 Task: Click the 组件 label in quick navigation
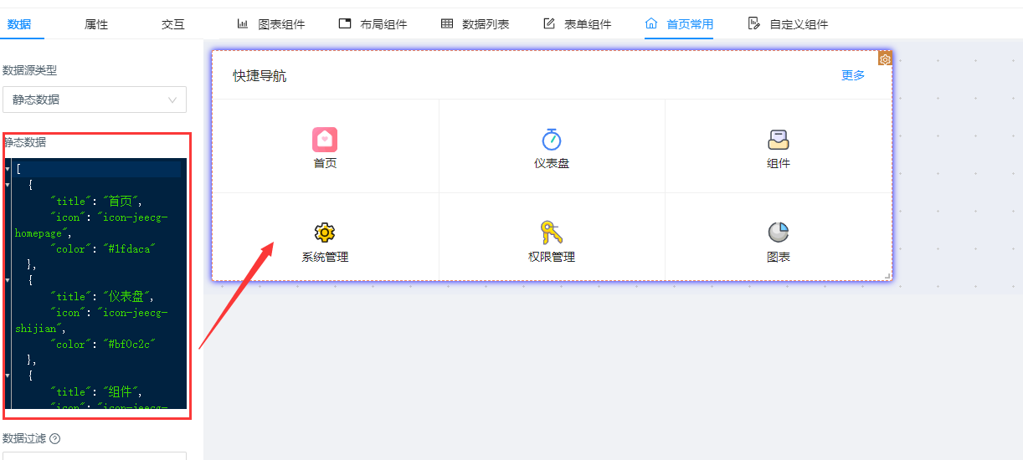tap(779, 163)
